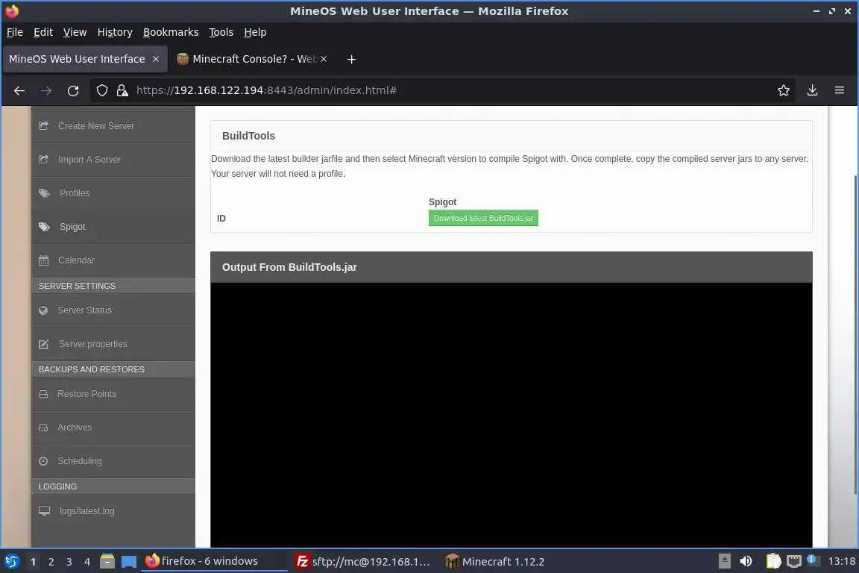Close the Minecraft Console tab
859x573 pixels.
click(324, 59)
